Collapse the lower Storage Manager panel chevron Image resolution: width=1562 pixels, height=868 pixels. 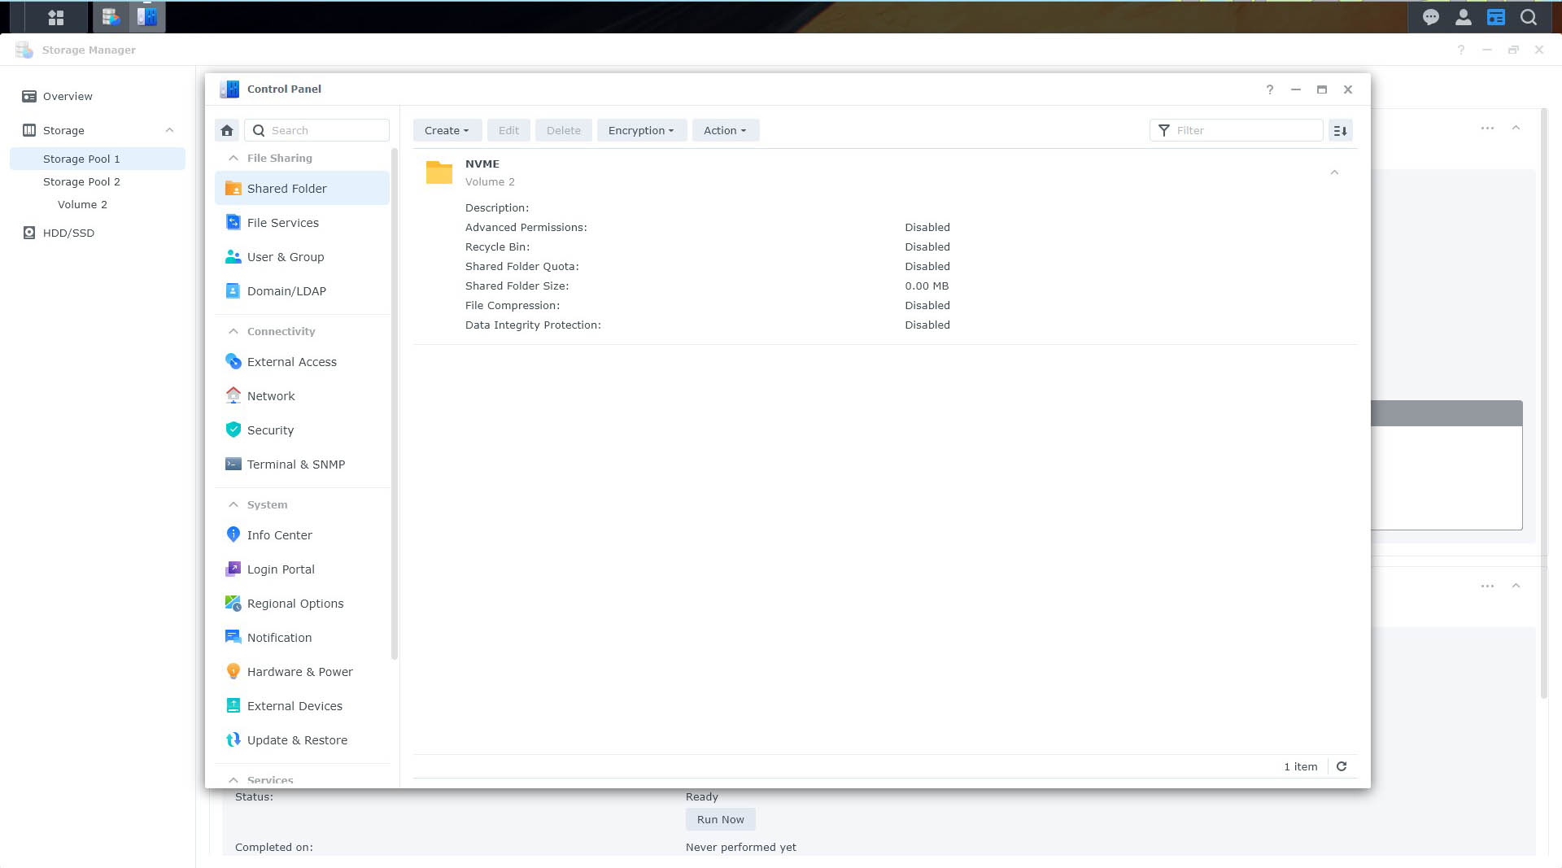(x=1516, y=586)
